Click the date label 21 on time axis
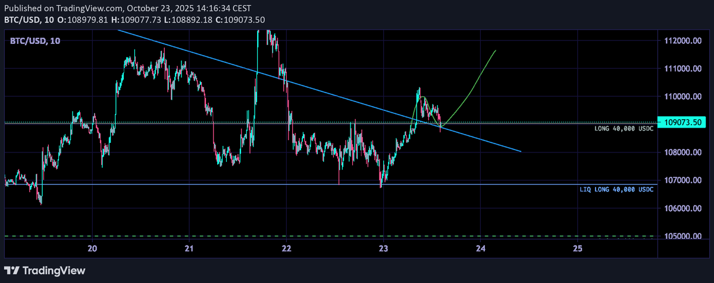Screen dimensions: 714x283 coord(189,248)
